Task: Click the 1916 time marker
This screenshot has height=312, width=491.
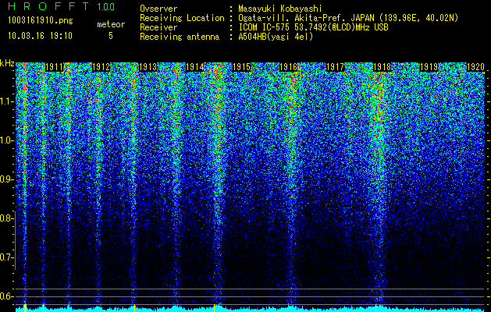Action: (x=288, y=67)
